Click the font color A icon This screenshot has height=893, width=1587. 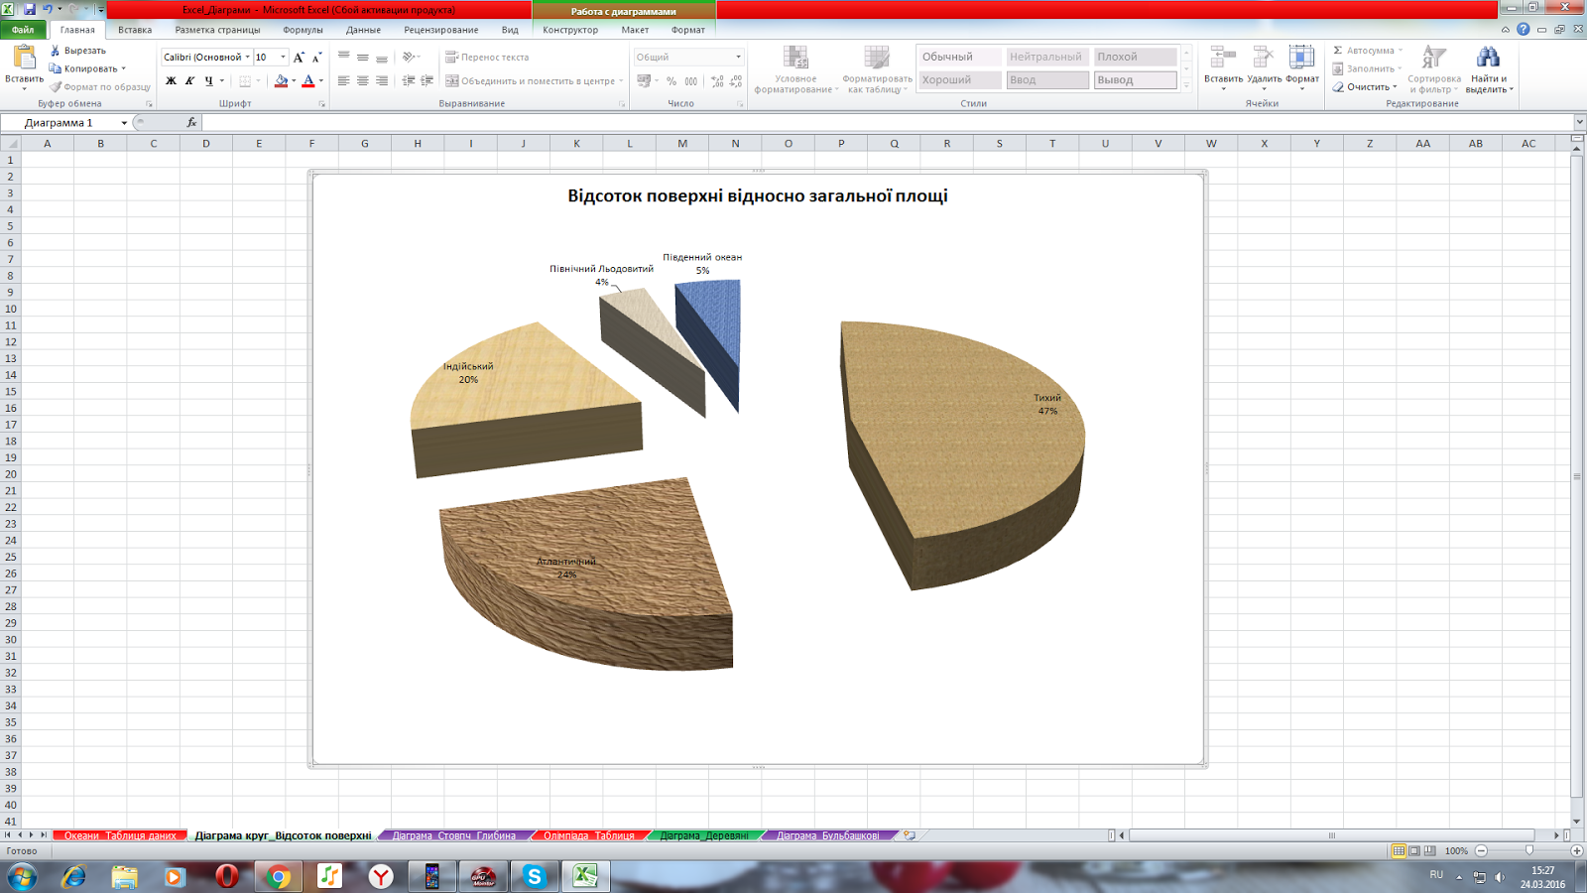[x=308, y=81]
